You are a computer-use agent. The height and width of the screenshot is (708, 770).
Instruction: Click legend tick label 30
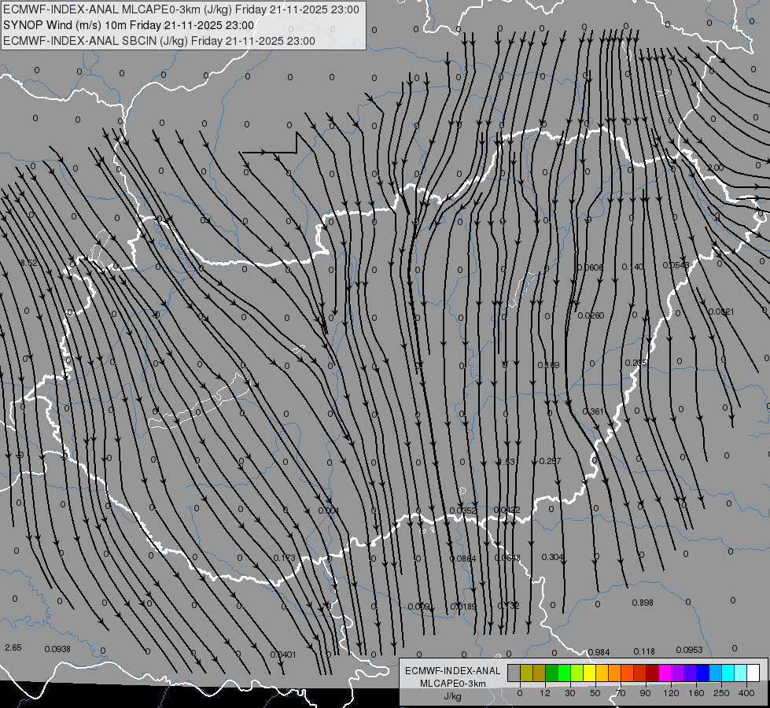click(x=569, y=693)
